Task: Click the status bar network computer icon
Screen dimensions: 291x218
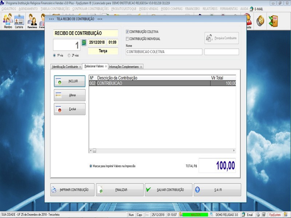Action: (264, 215)
